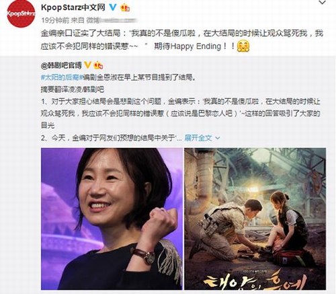The height and width of the screenshot is (294, 336).
Task: Open the #太阳的后裔# hashtag topic
Action: point(59,77)
